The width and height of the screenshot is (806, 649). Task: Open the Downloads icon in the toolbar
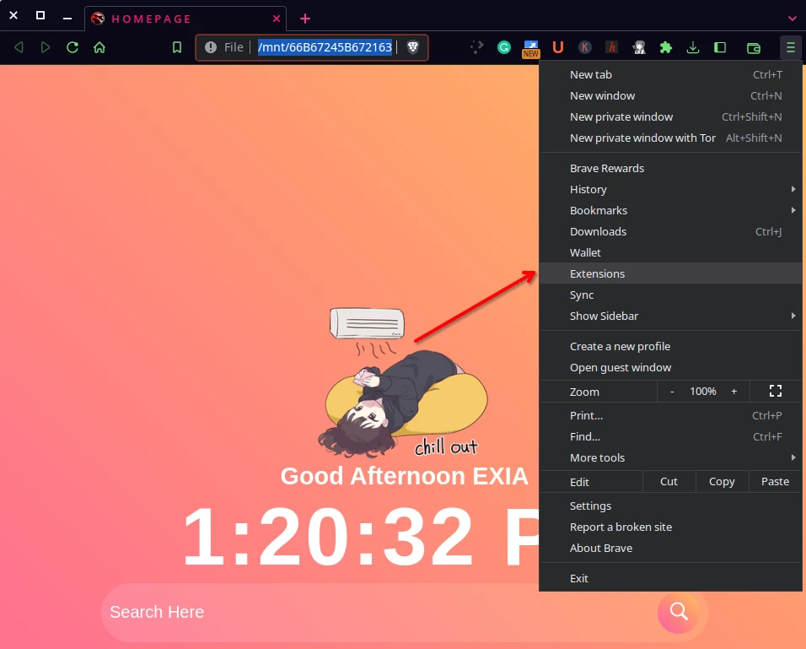[693, 47]
